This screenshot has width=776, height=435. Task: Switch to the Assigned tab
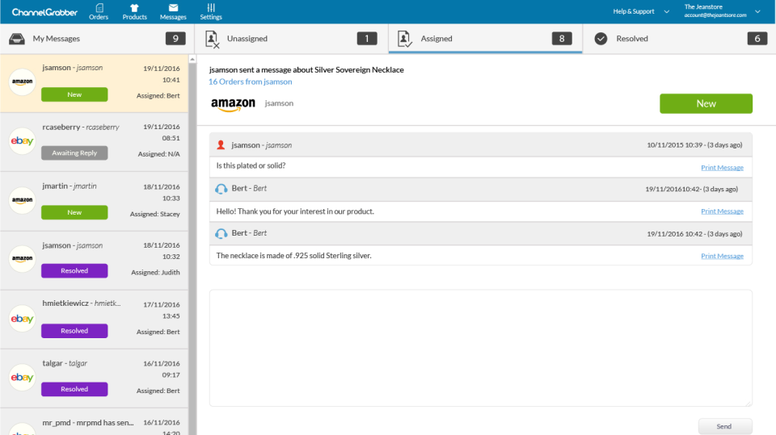pos(486,39)
